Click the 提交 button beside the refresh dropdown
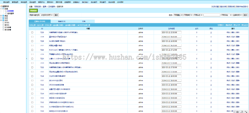The height and width of the screenshot is (113, 249). click(56, 15)
